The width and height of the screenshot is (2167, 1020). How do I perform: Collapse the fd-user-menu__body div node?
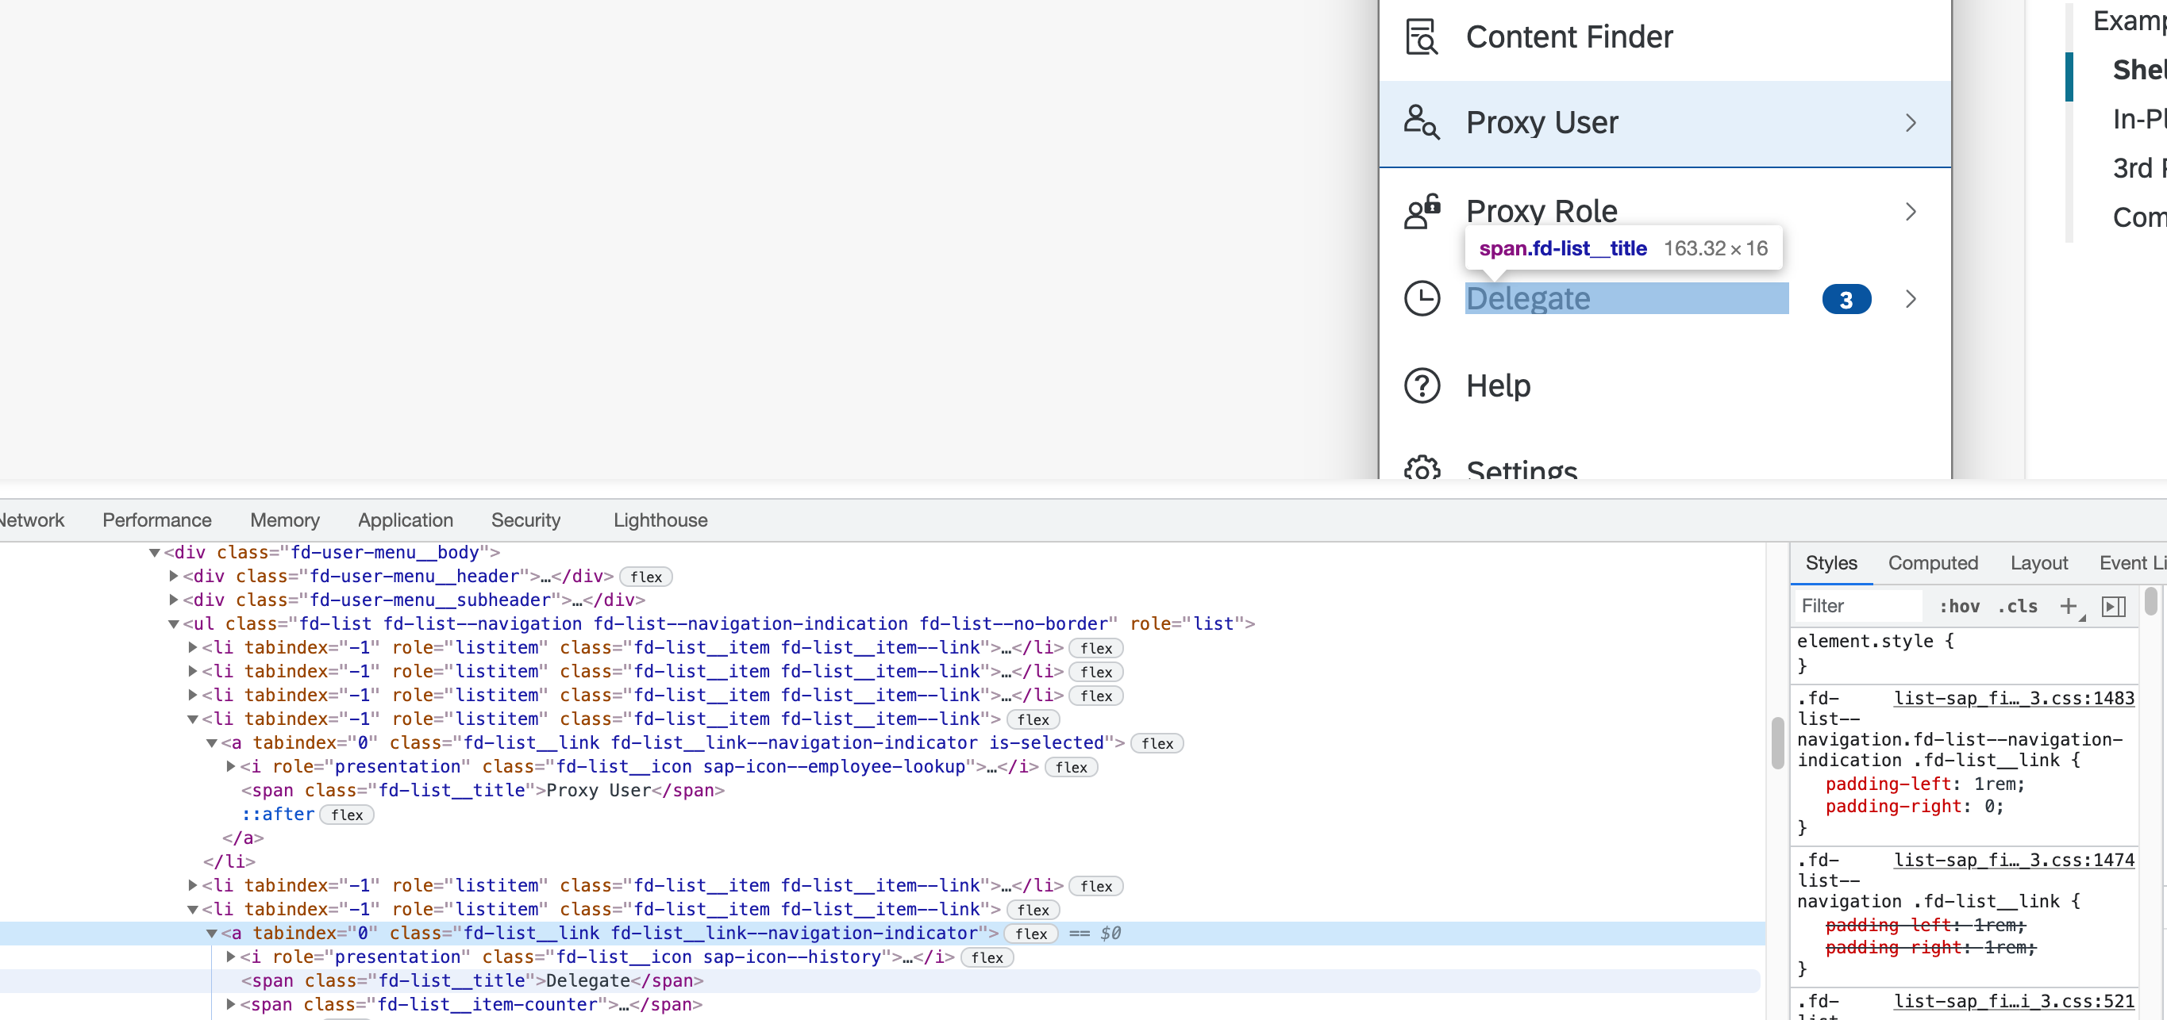click(x=154, y=551)
